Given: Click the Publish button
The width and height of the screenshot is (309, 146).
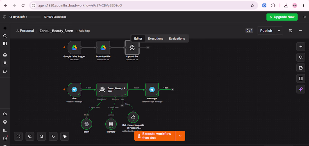Looking at the screenshot, I should pyautogui.click(x=266, y=31).
